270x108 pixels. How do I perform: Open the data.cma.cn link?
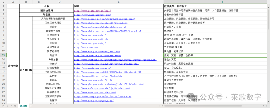pyautogui.click(x=86, y=47)
